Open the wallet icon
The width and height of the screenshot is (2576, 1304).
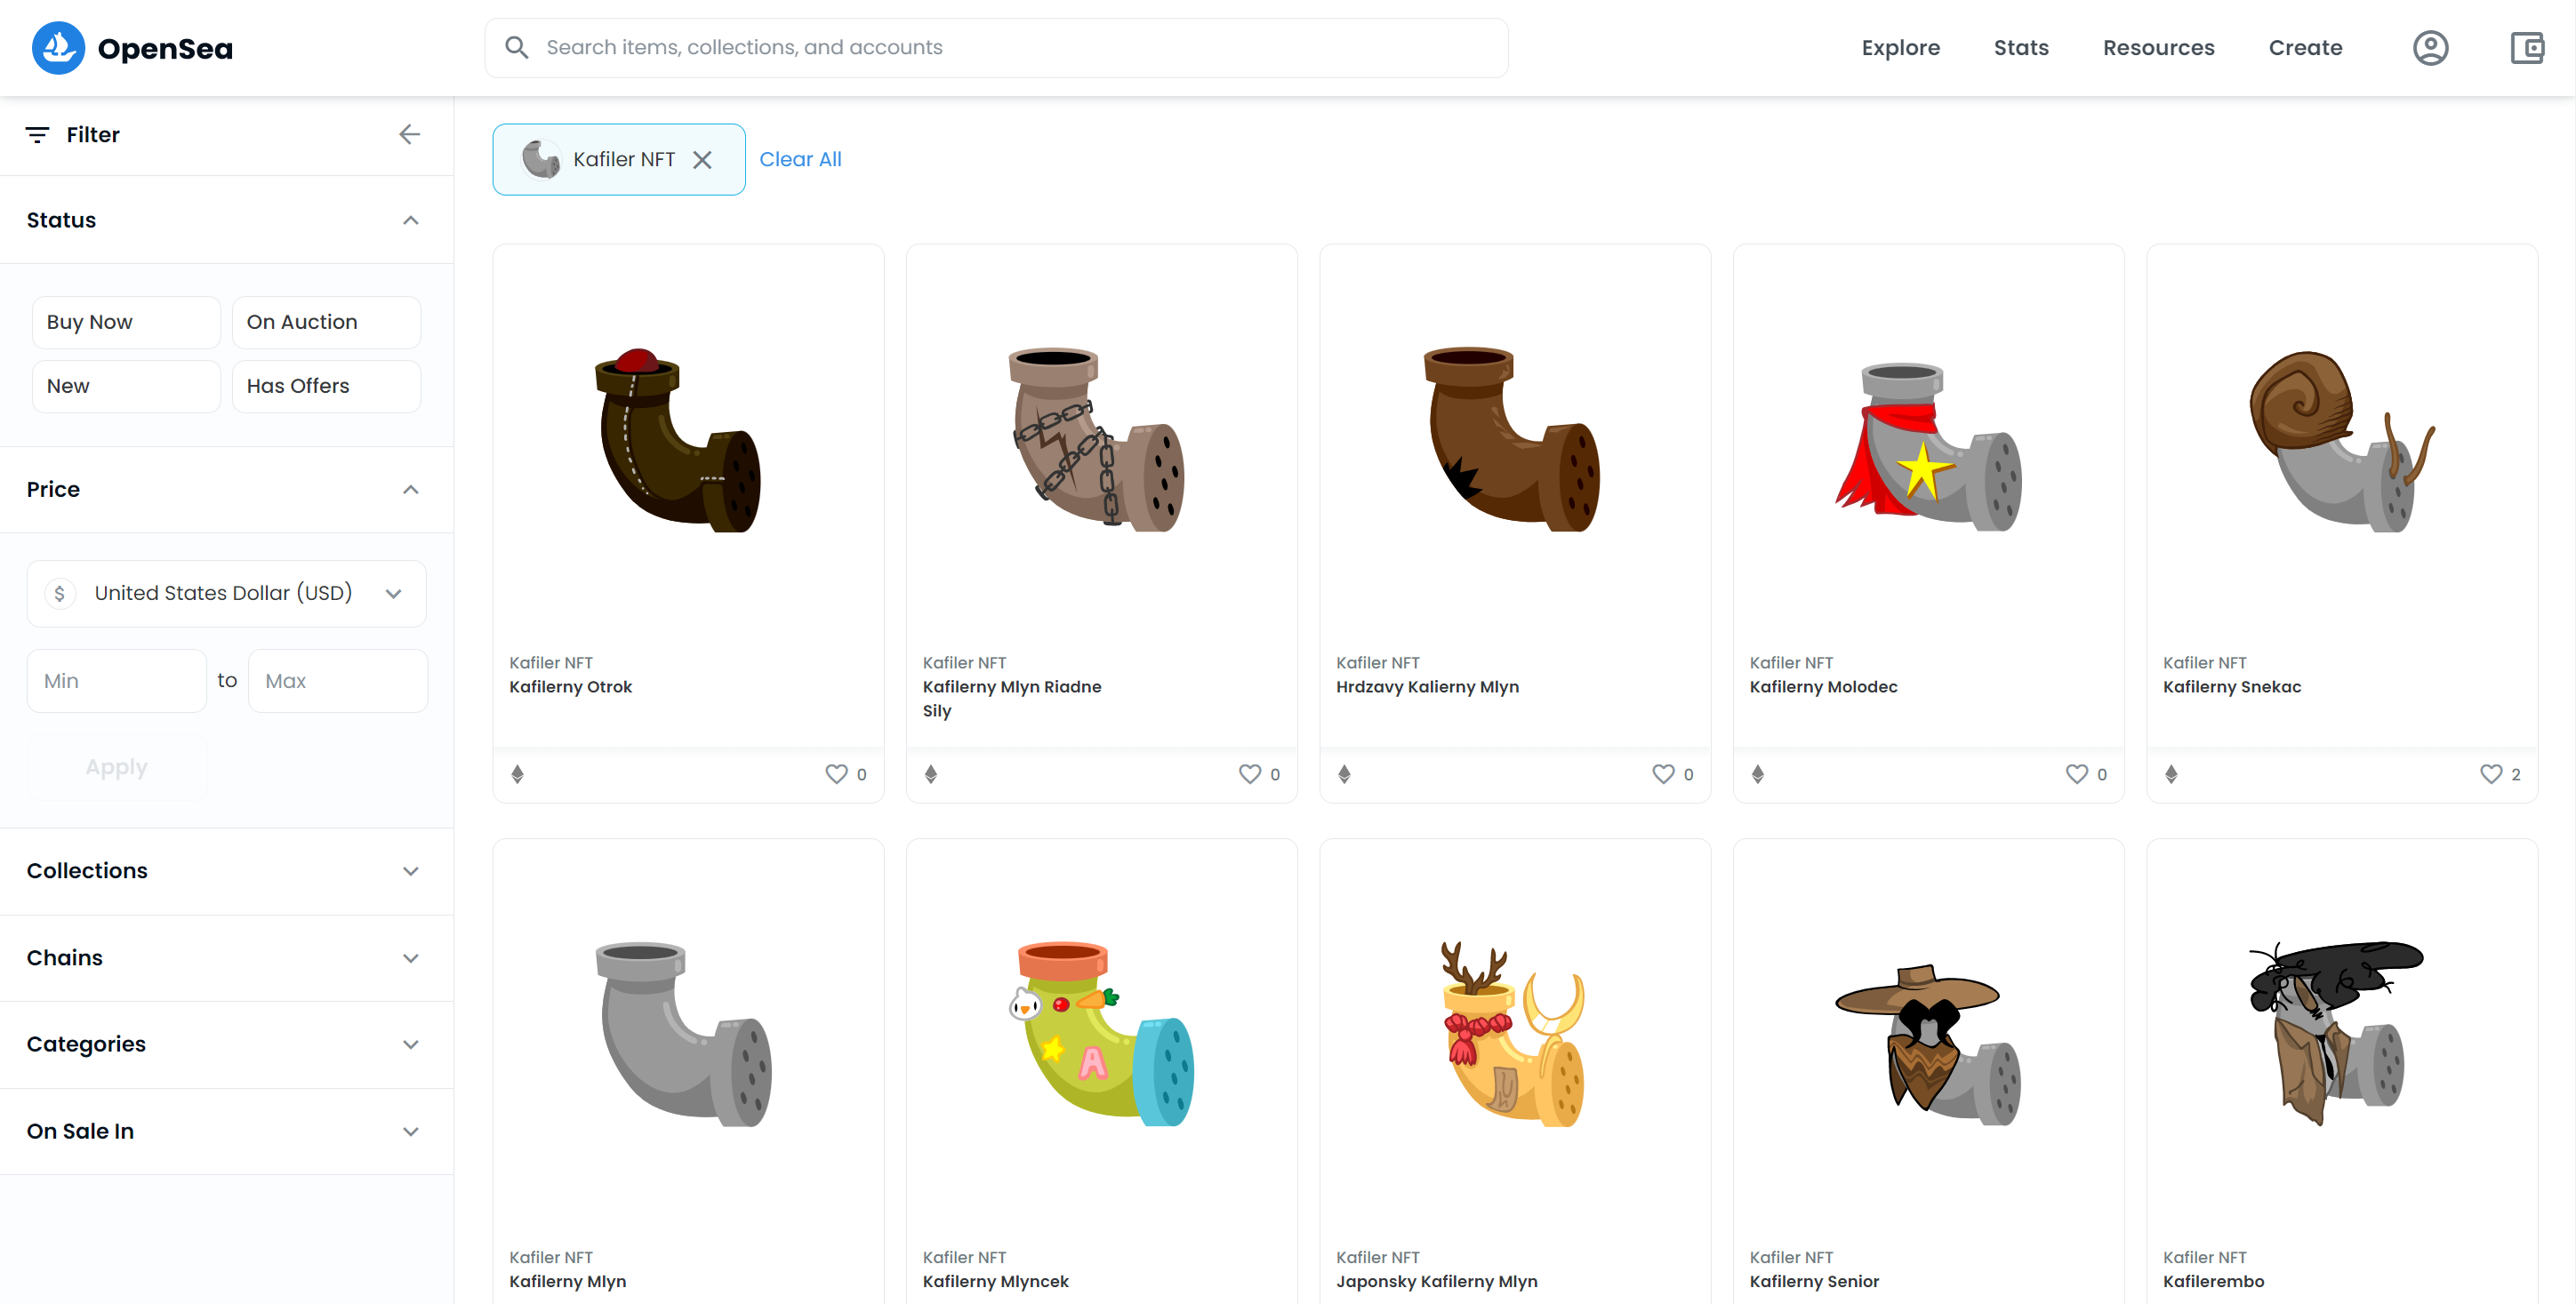pyautogui.click(x=2527, y=48)
